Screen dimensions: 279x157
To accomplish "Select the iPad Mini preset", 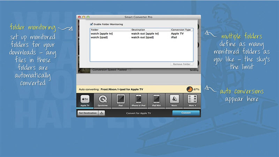I will pyautogui.click(x=156, y=101).
